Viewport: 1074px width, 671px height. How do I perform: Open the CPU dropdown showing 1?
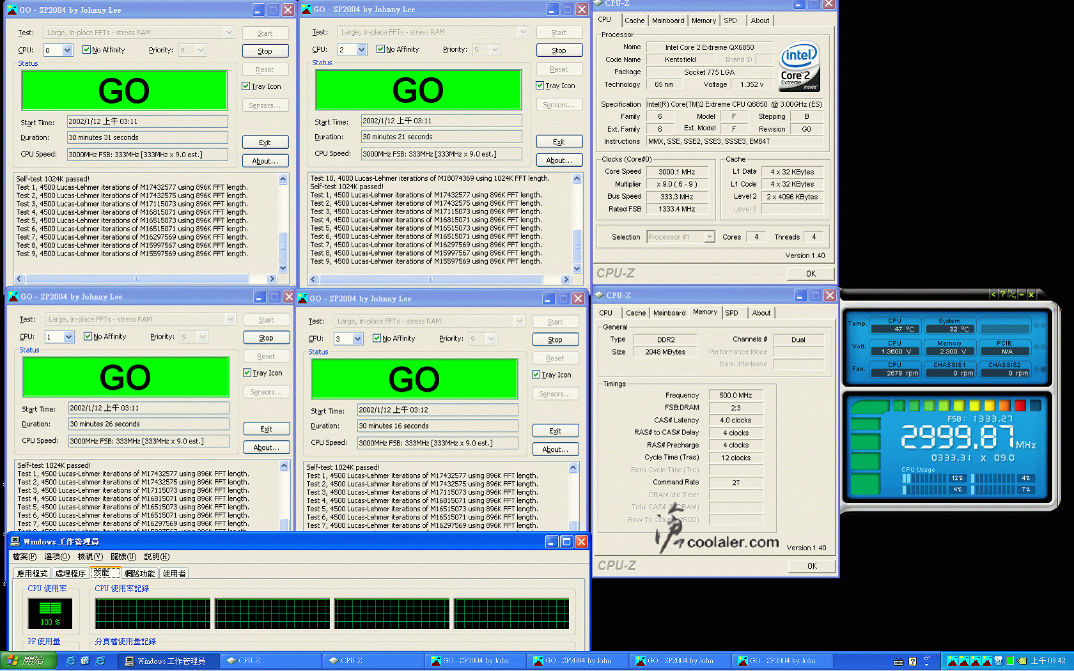(x=68, y=337)
